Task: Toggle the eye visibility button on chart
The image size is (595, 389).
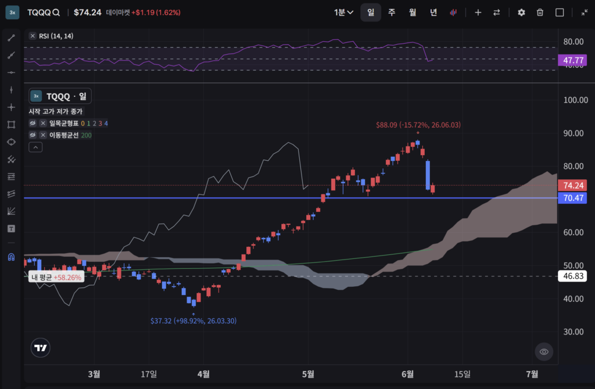Action: tap(544, 351)
